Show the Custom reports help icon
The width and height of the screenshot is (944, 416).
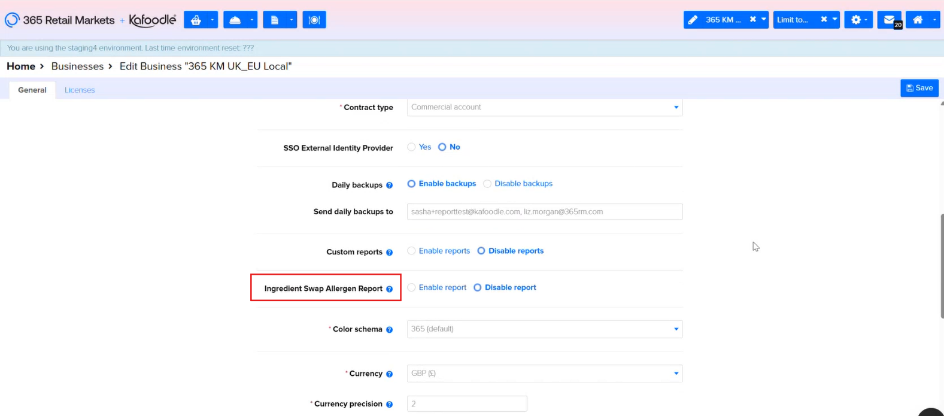click(x=390, y=253)
